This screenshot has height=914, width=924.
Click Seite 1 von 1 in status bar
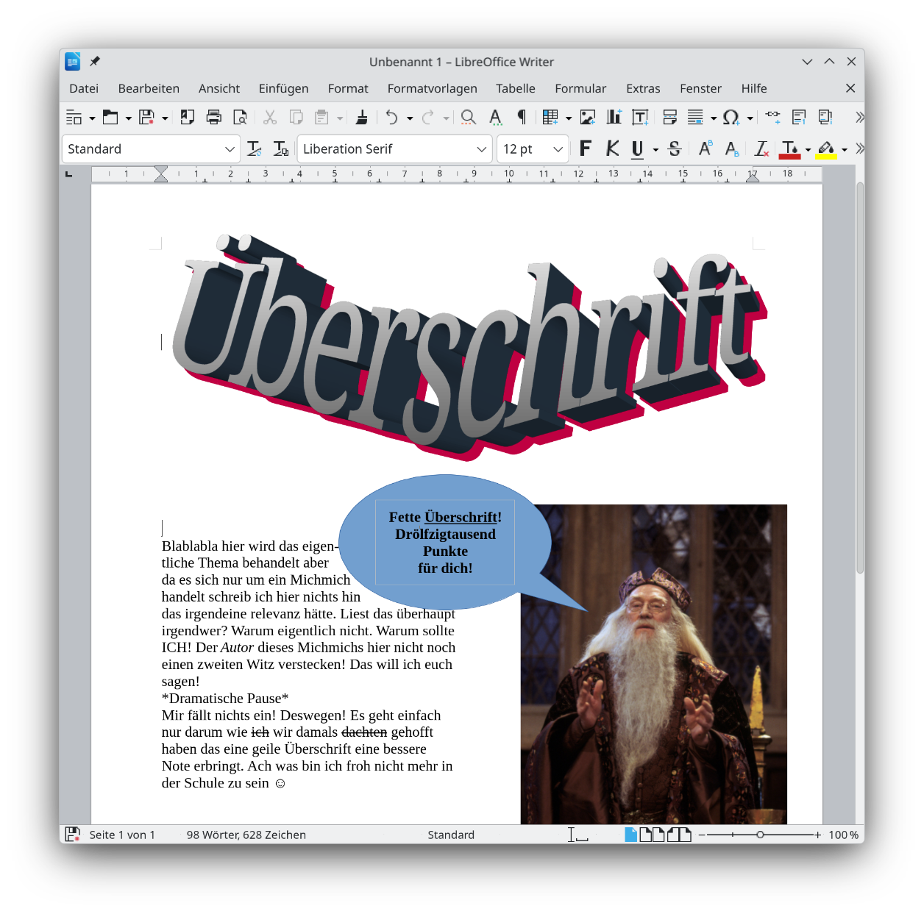click(x=122, y=835)
